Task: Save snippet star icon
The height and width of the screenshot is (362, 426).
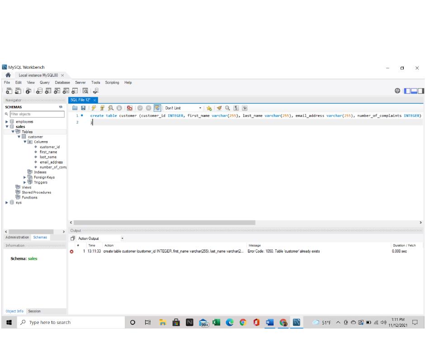Action: coord(209,108)
